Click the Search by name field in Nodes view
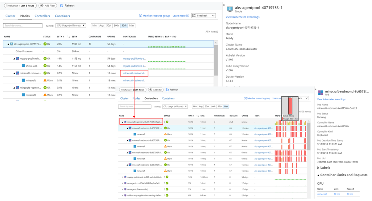The width and height of the screenshot is (372, 201). 18,26
